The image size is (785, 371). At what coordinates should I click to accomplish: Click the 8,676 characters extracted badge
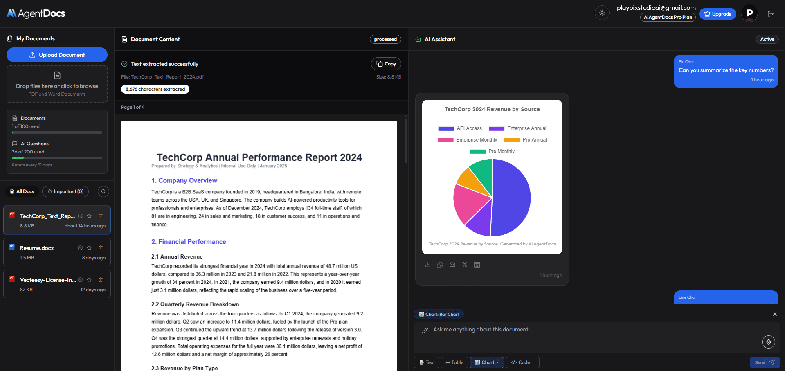[x=155, y=89]
